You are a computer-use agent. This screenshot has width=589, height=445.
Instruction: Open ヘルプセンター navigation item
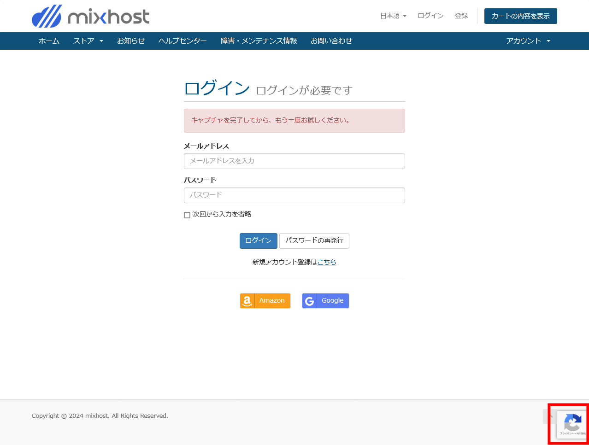point(183,41)
